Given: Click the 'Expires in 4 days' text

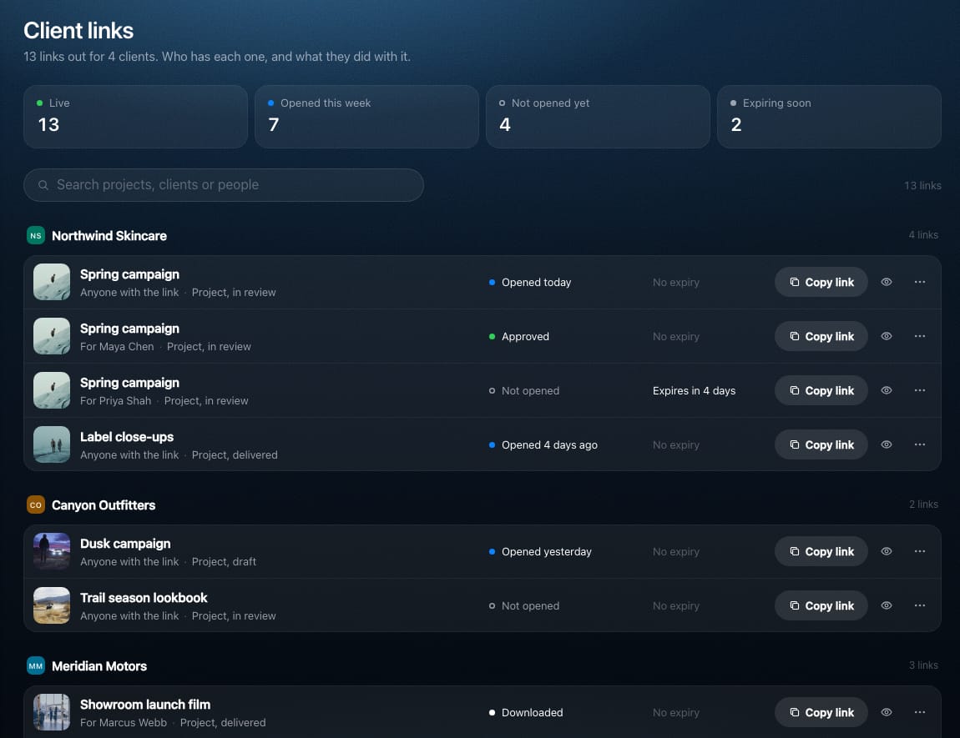Looking at the screenshot, I should click(694, 390).
